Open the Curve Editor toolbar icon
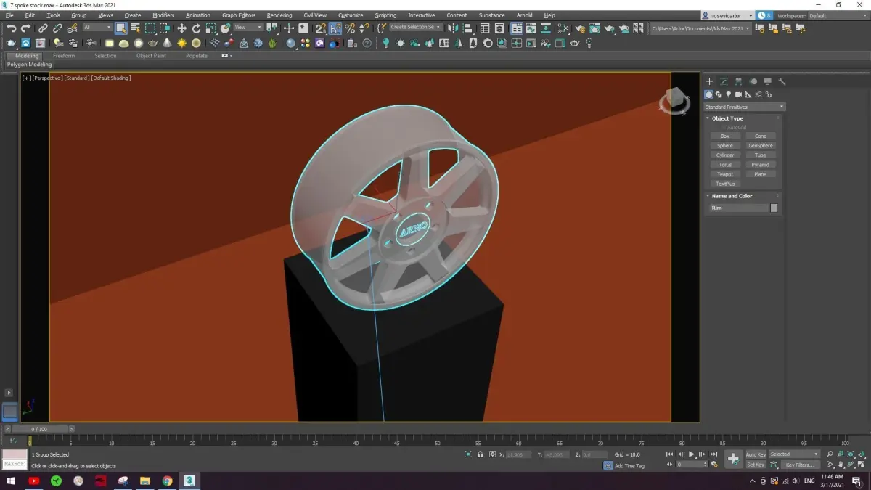 click(531, 28)
